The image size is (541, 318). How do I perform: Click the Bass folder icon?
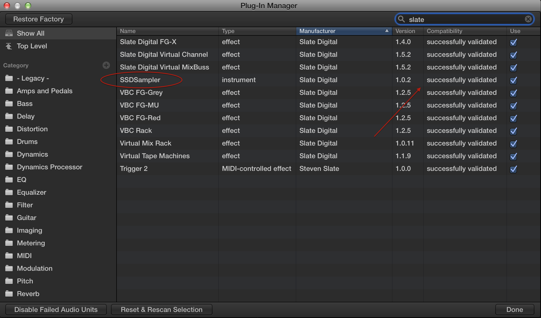pos(9,104)
